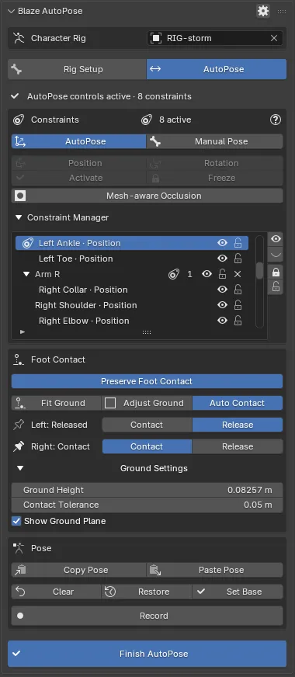Select Left Toe · Position row

[x=132, y=259]
